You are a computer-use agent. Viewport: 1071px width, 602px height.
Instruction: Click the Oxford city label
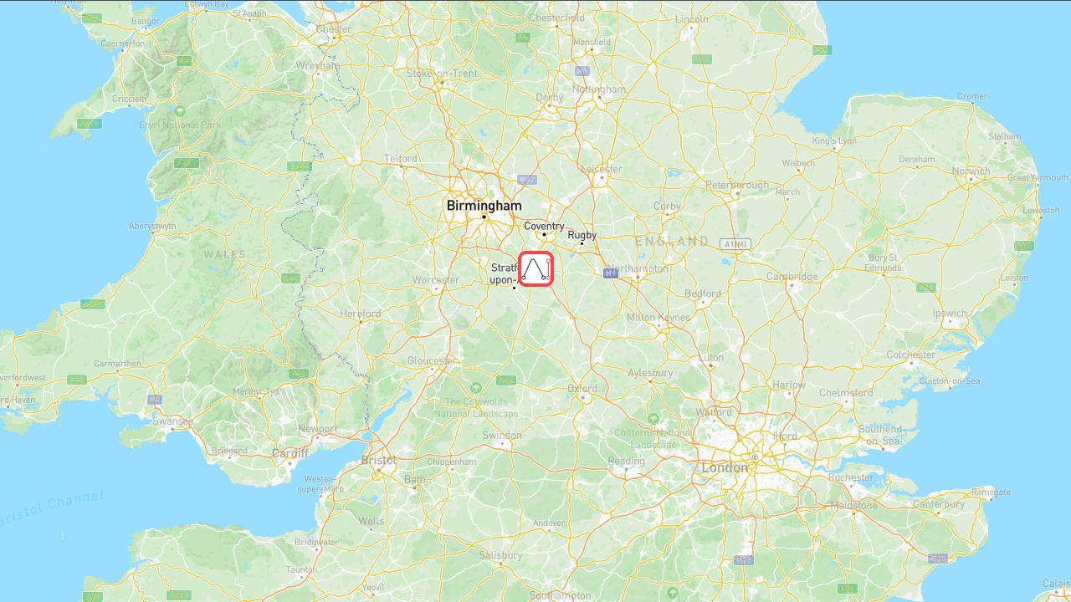[x=582, y=389]
